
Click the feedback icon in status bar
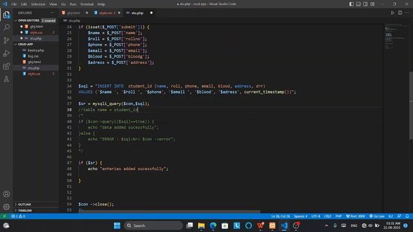pos(399,217)
